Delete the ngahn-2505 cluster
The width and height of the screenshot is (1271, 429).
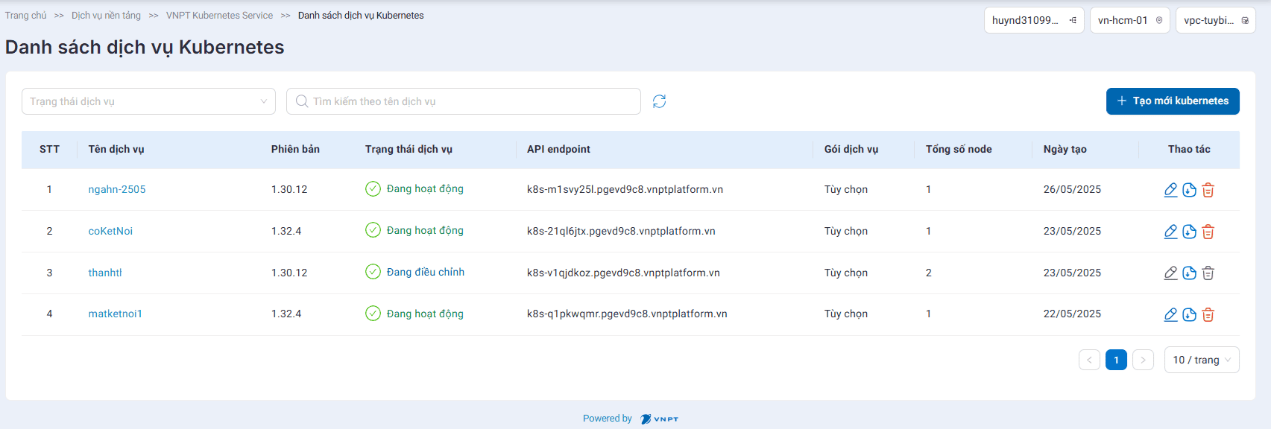pyautogui.click(x=1208, y=190)
